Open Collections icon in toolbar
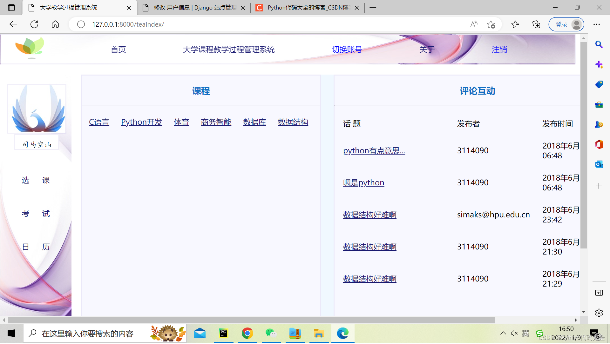Viewport: 610px width, 344px height. tap(536, 24)
